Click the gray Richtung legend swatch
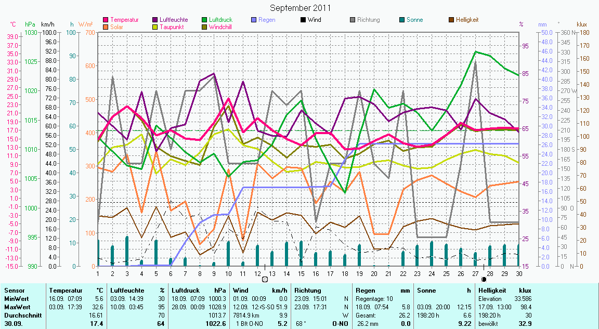 pos(353,20)
